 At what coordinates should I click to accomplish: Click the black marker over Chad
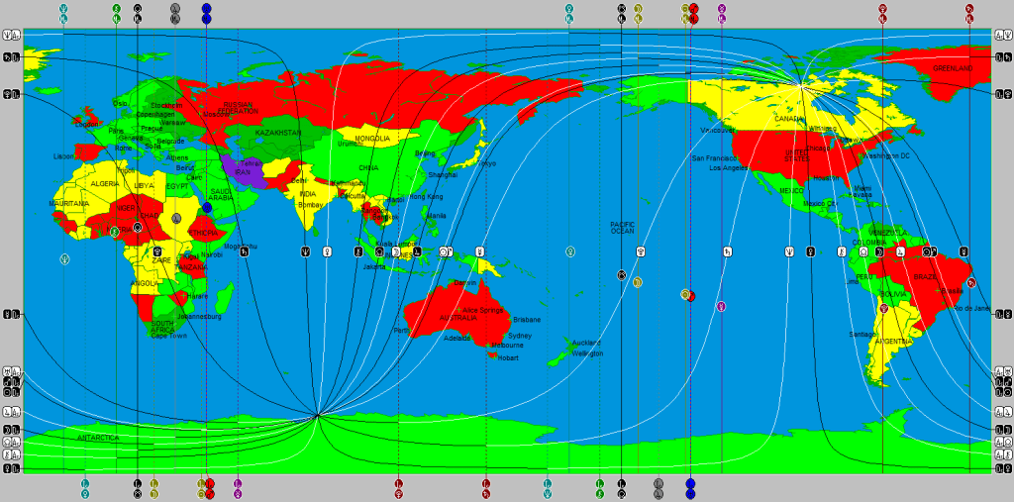pyautogui.click(x=138, y=227)
